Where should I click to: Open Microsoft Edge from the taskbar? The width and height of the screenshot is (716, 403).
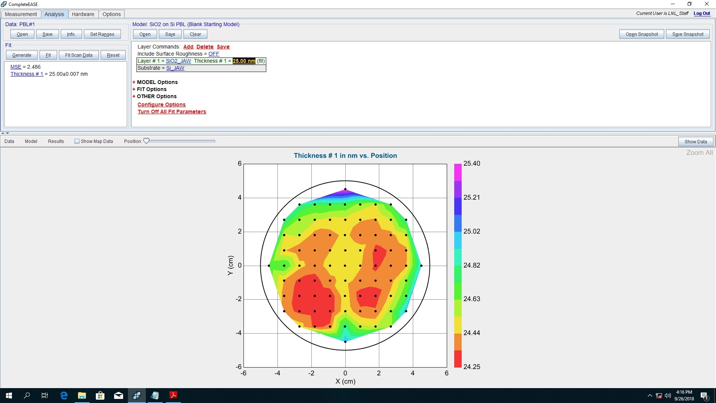(x=64, y=396)
